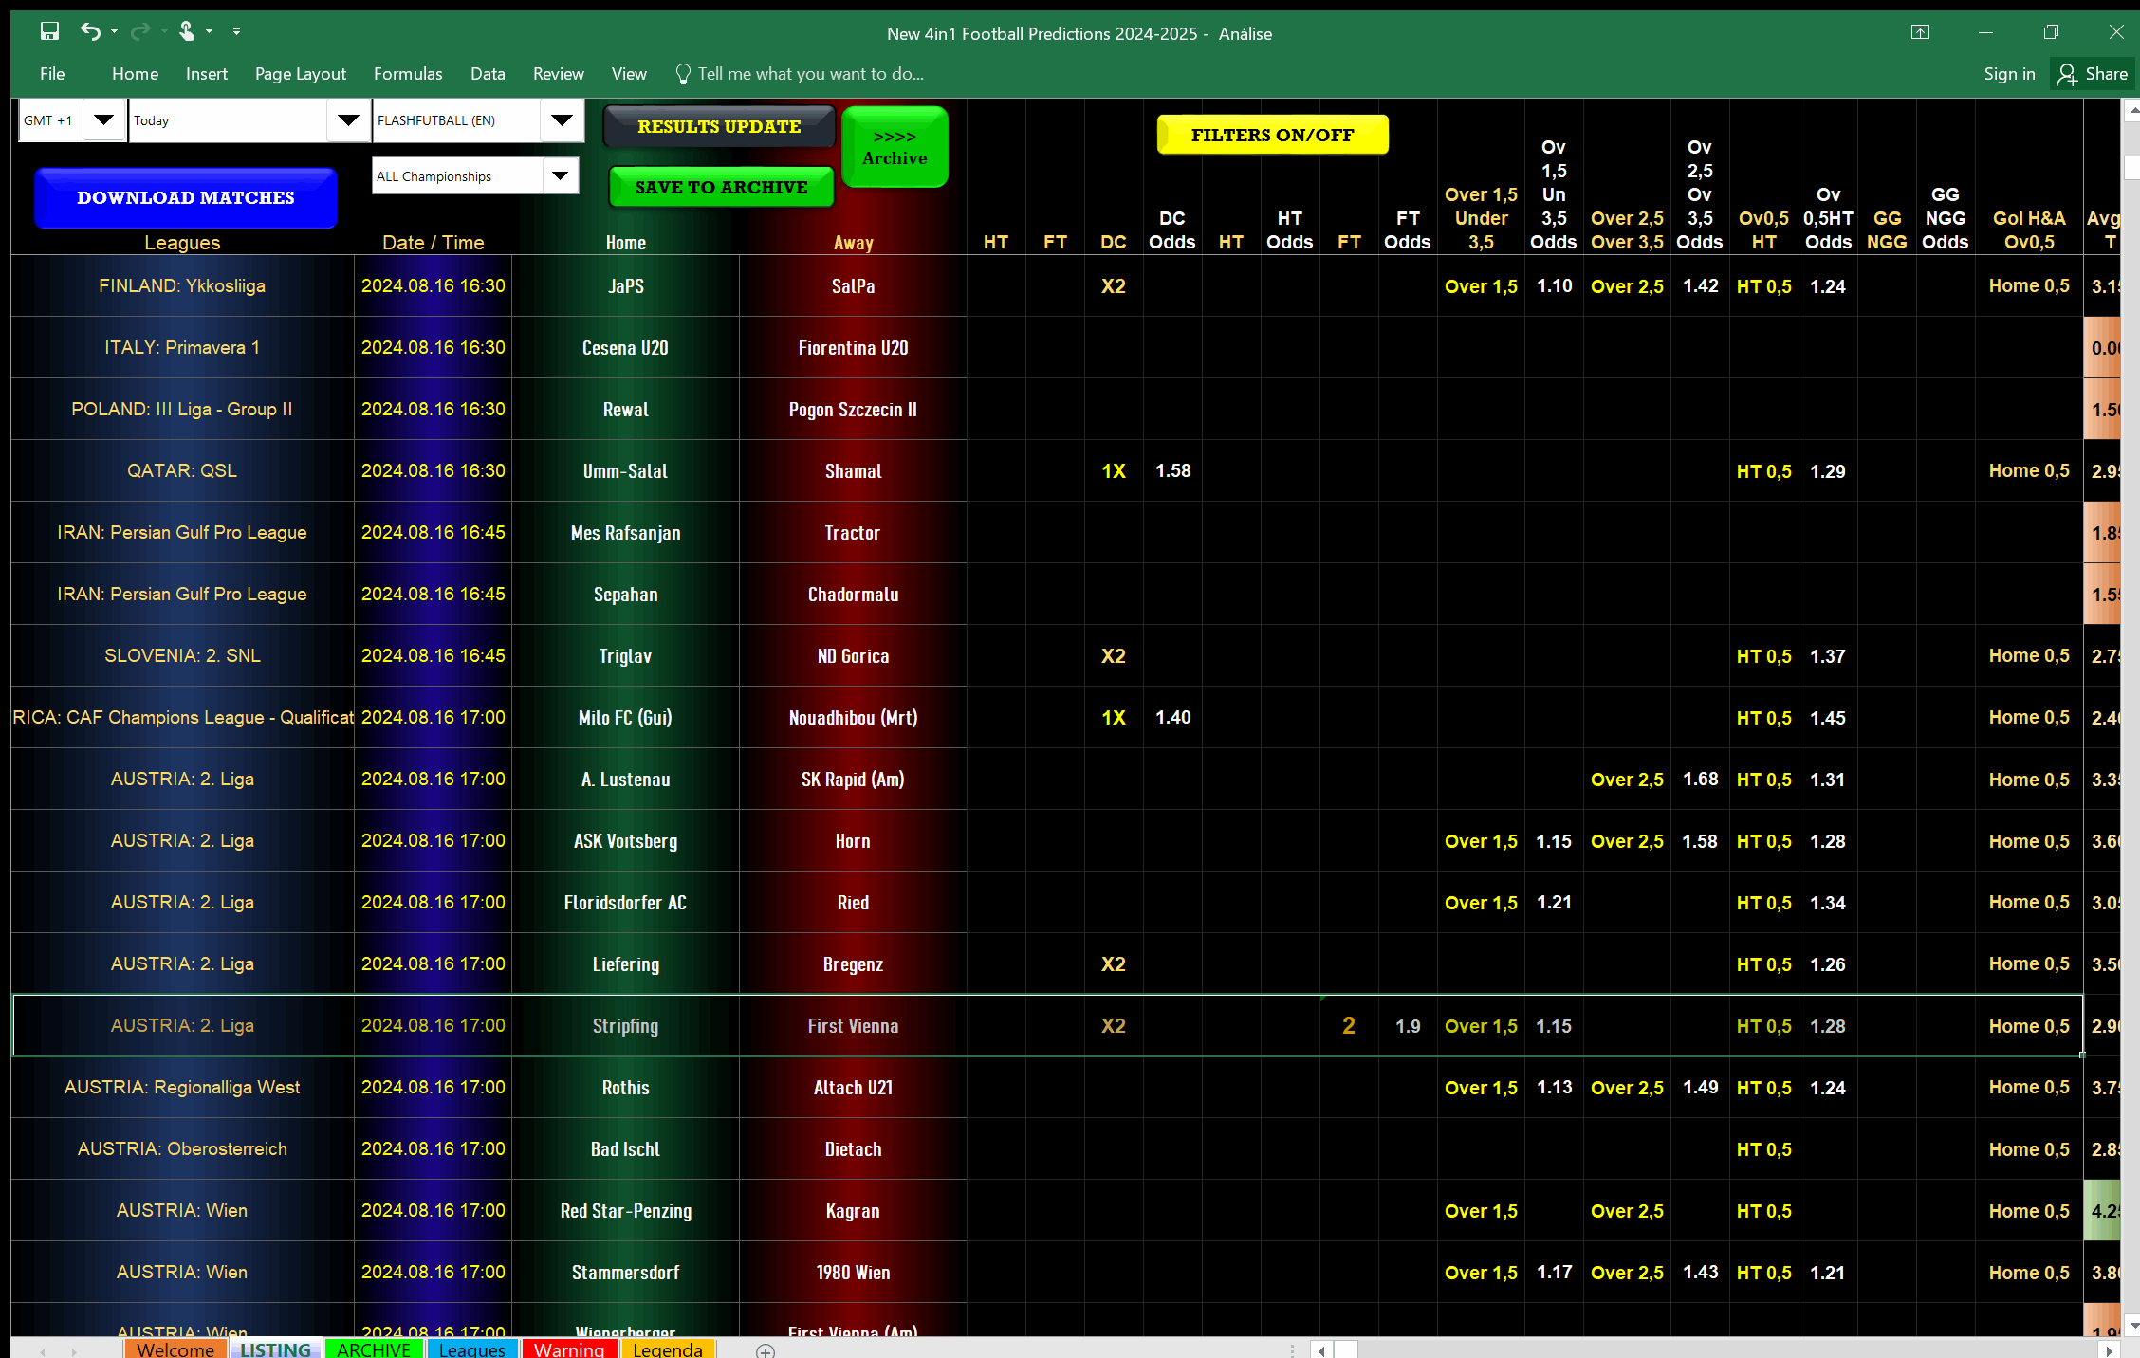Open the GMT +1 timezone dropdown
Viewport: 2140px width, 1358px height.
tap(103, 119)
